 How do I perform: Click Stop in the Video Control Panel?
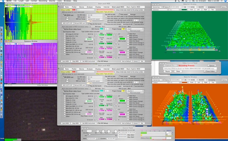coord(178,71)
